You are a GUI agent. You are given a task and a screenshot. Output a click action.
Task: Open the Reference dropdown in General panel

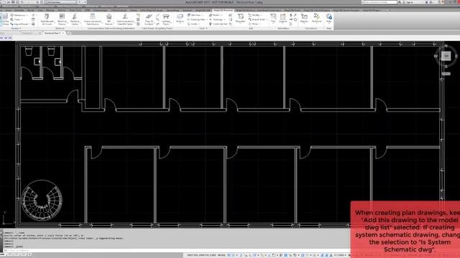[19, 15]
